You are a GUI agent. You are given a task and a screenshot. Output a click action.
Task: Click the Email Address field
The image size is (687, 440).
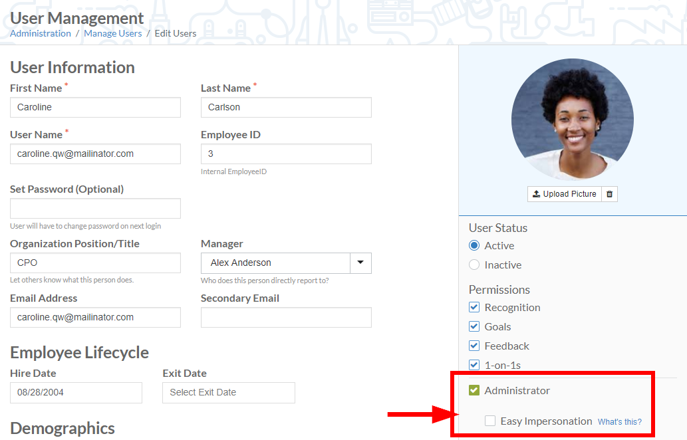click(96, 318)
